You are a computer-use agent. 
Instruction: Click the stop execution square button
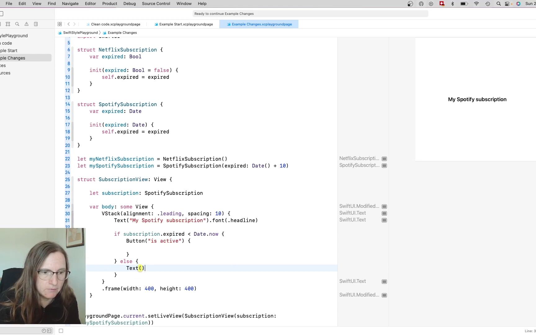click(61, 331)
